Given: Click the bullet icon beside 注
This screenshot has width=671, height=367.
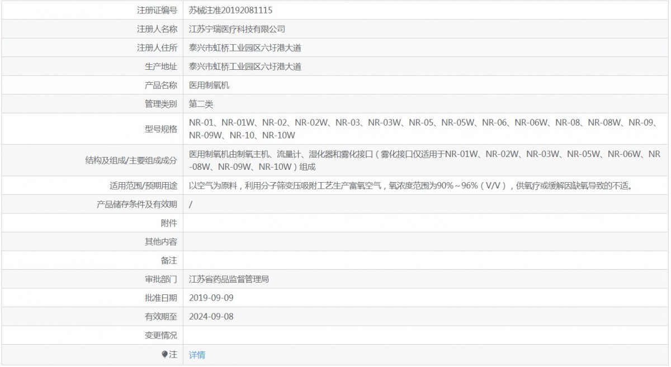Looking at the screenshot, I should click(x=165, y=354).
